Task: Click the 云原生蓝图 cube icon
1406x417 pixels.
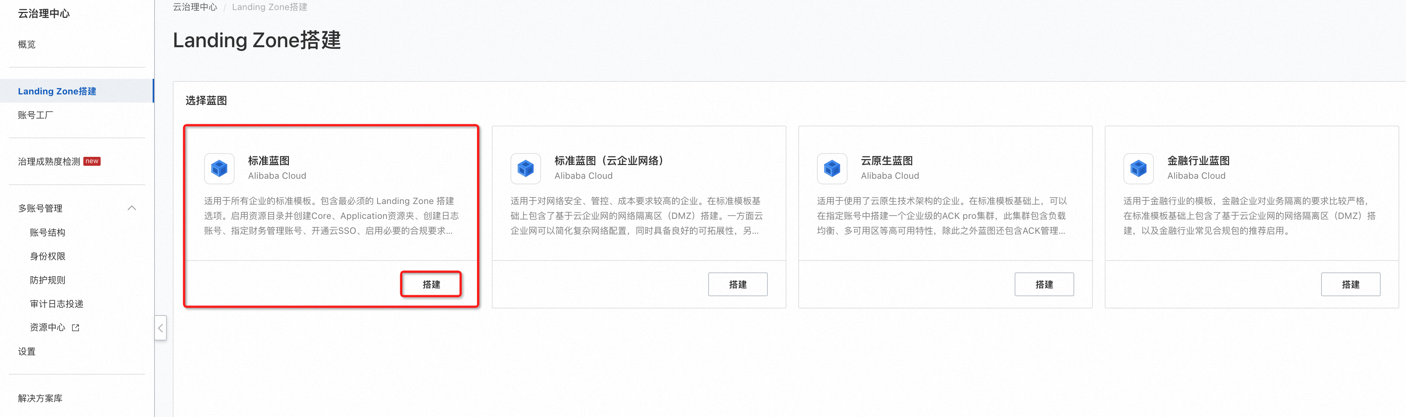Action: [832, 168]
